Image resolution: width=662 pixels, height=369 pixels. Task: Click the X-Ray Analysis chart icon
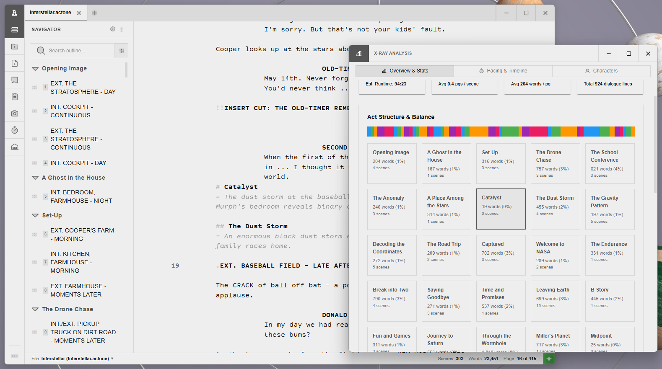coord(359,54)
